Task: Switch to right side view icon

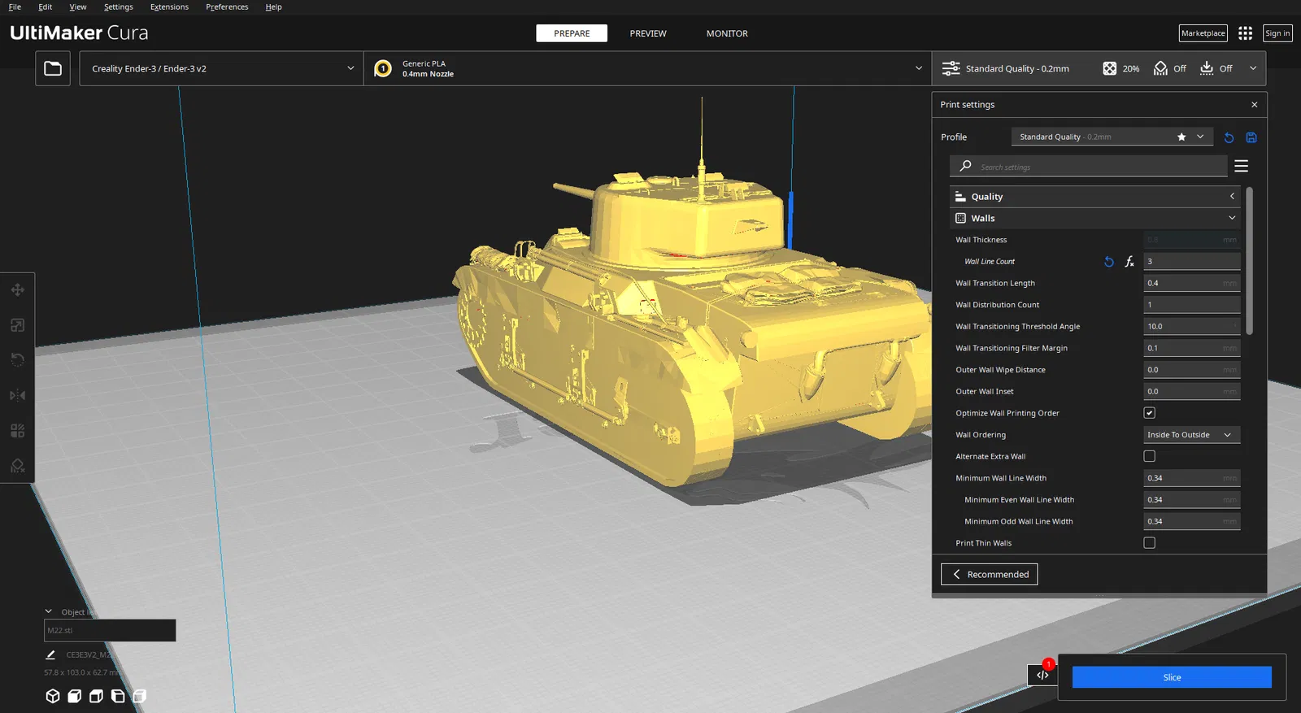Action: pyautogui.click(x=140, y=696)
